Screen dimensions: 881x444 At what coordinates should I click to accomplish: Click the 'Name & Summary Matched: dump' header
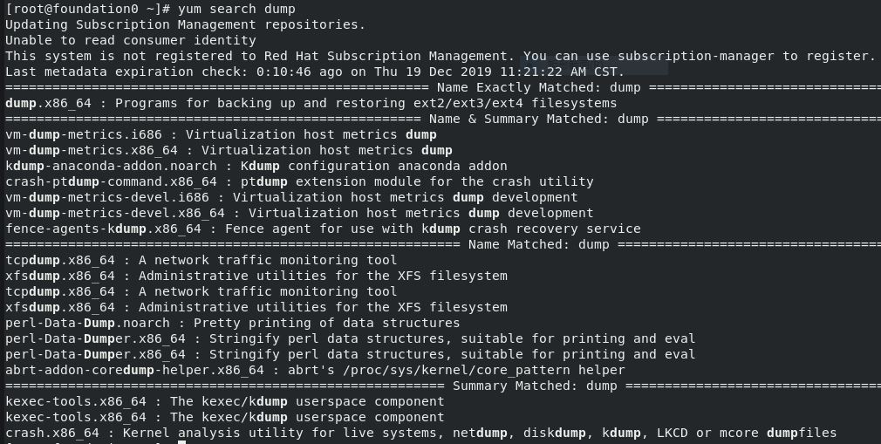click(x=539, y=120)
